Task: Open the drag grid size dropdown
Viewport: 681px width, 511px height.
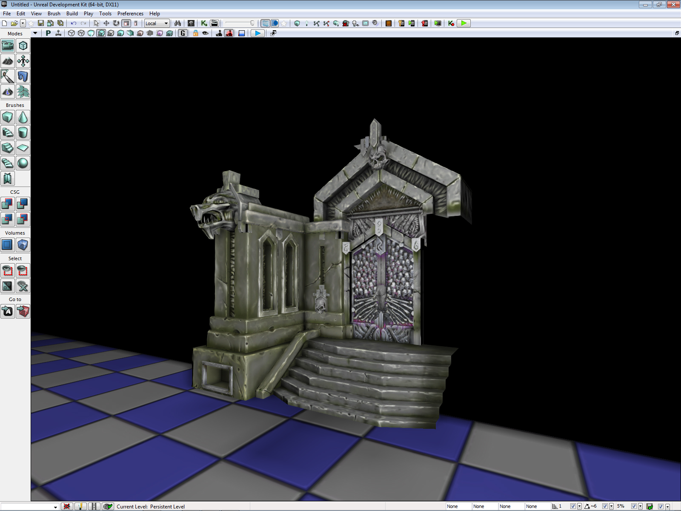Action: (x=579, y=506)
